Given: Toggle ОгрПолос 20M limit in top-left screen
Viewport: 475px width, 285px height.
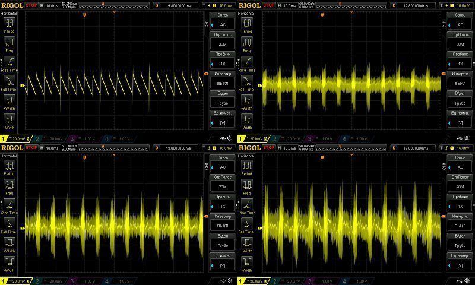Looking at the screenshot, I should click(223, 40).
